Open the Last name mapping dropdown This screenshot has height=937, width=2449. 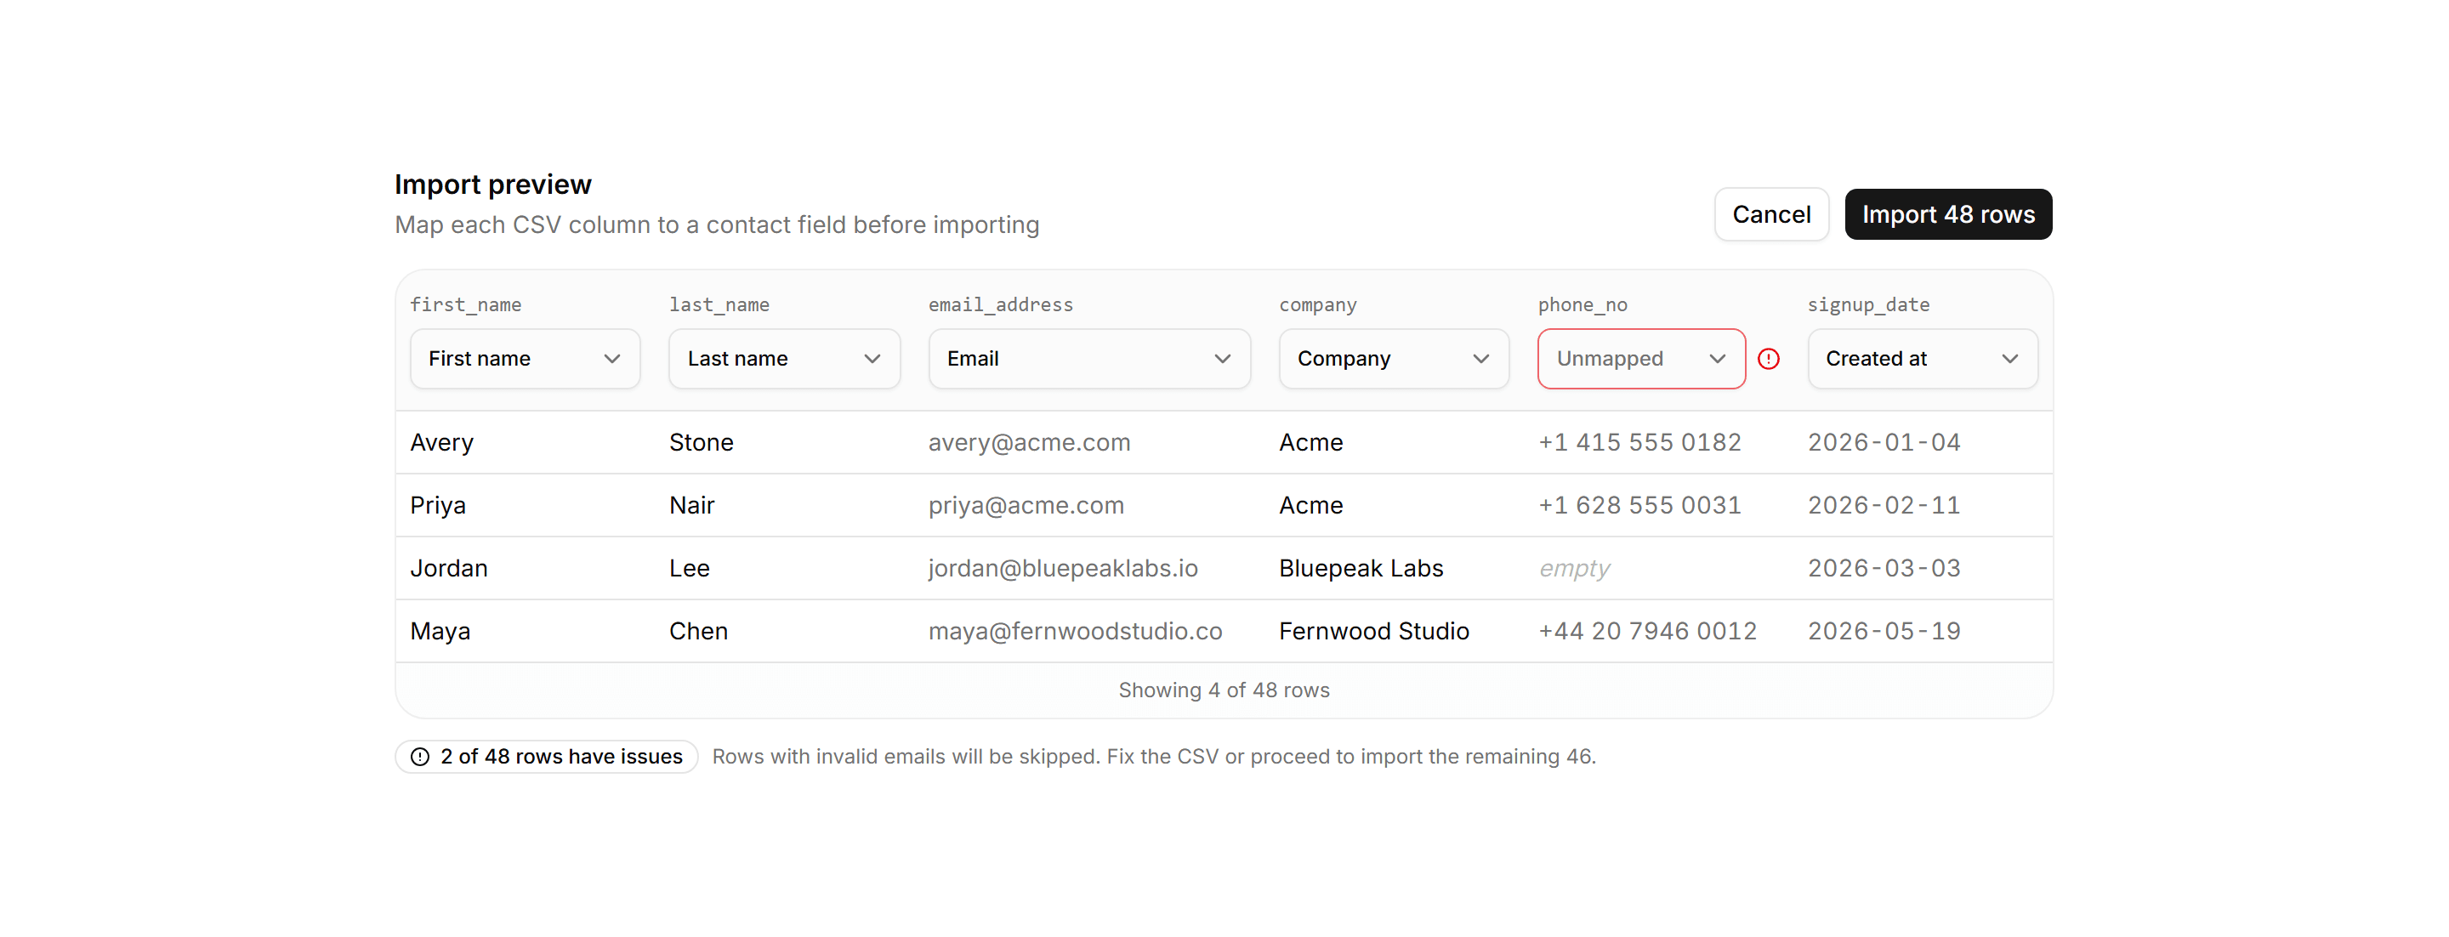click(x=784, y=359)
